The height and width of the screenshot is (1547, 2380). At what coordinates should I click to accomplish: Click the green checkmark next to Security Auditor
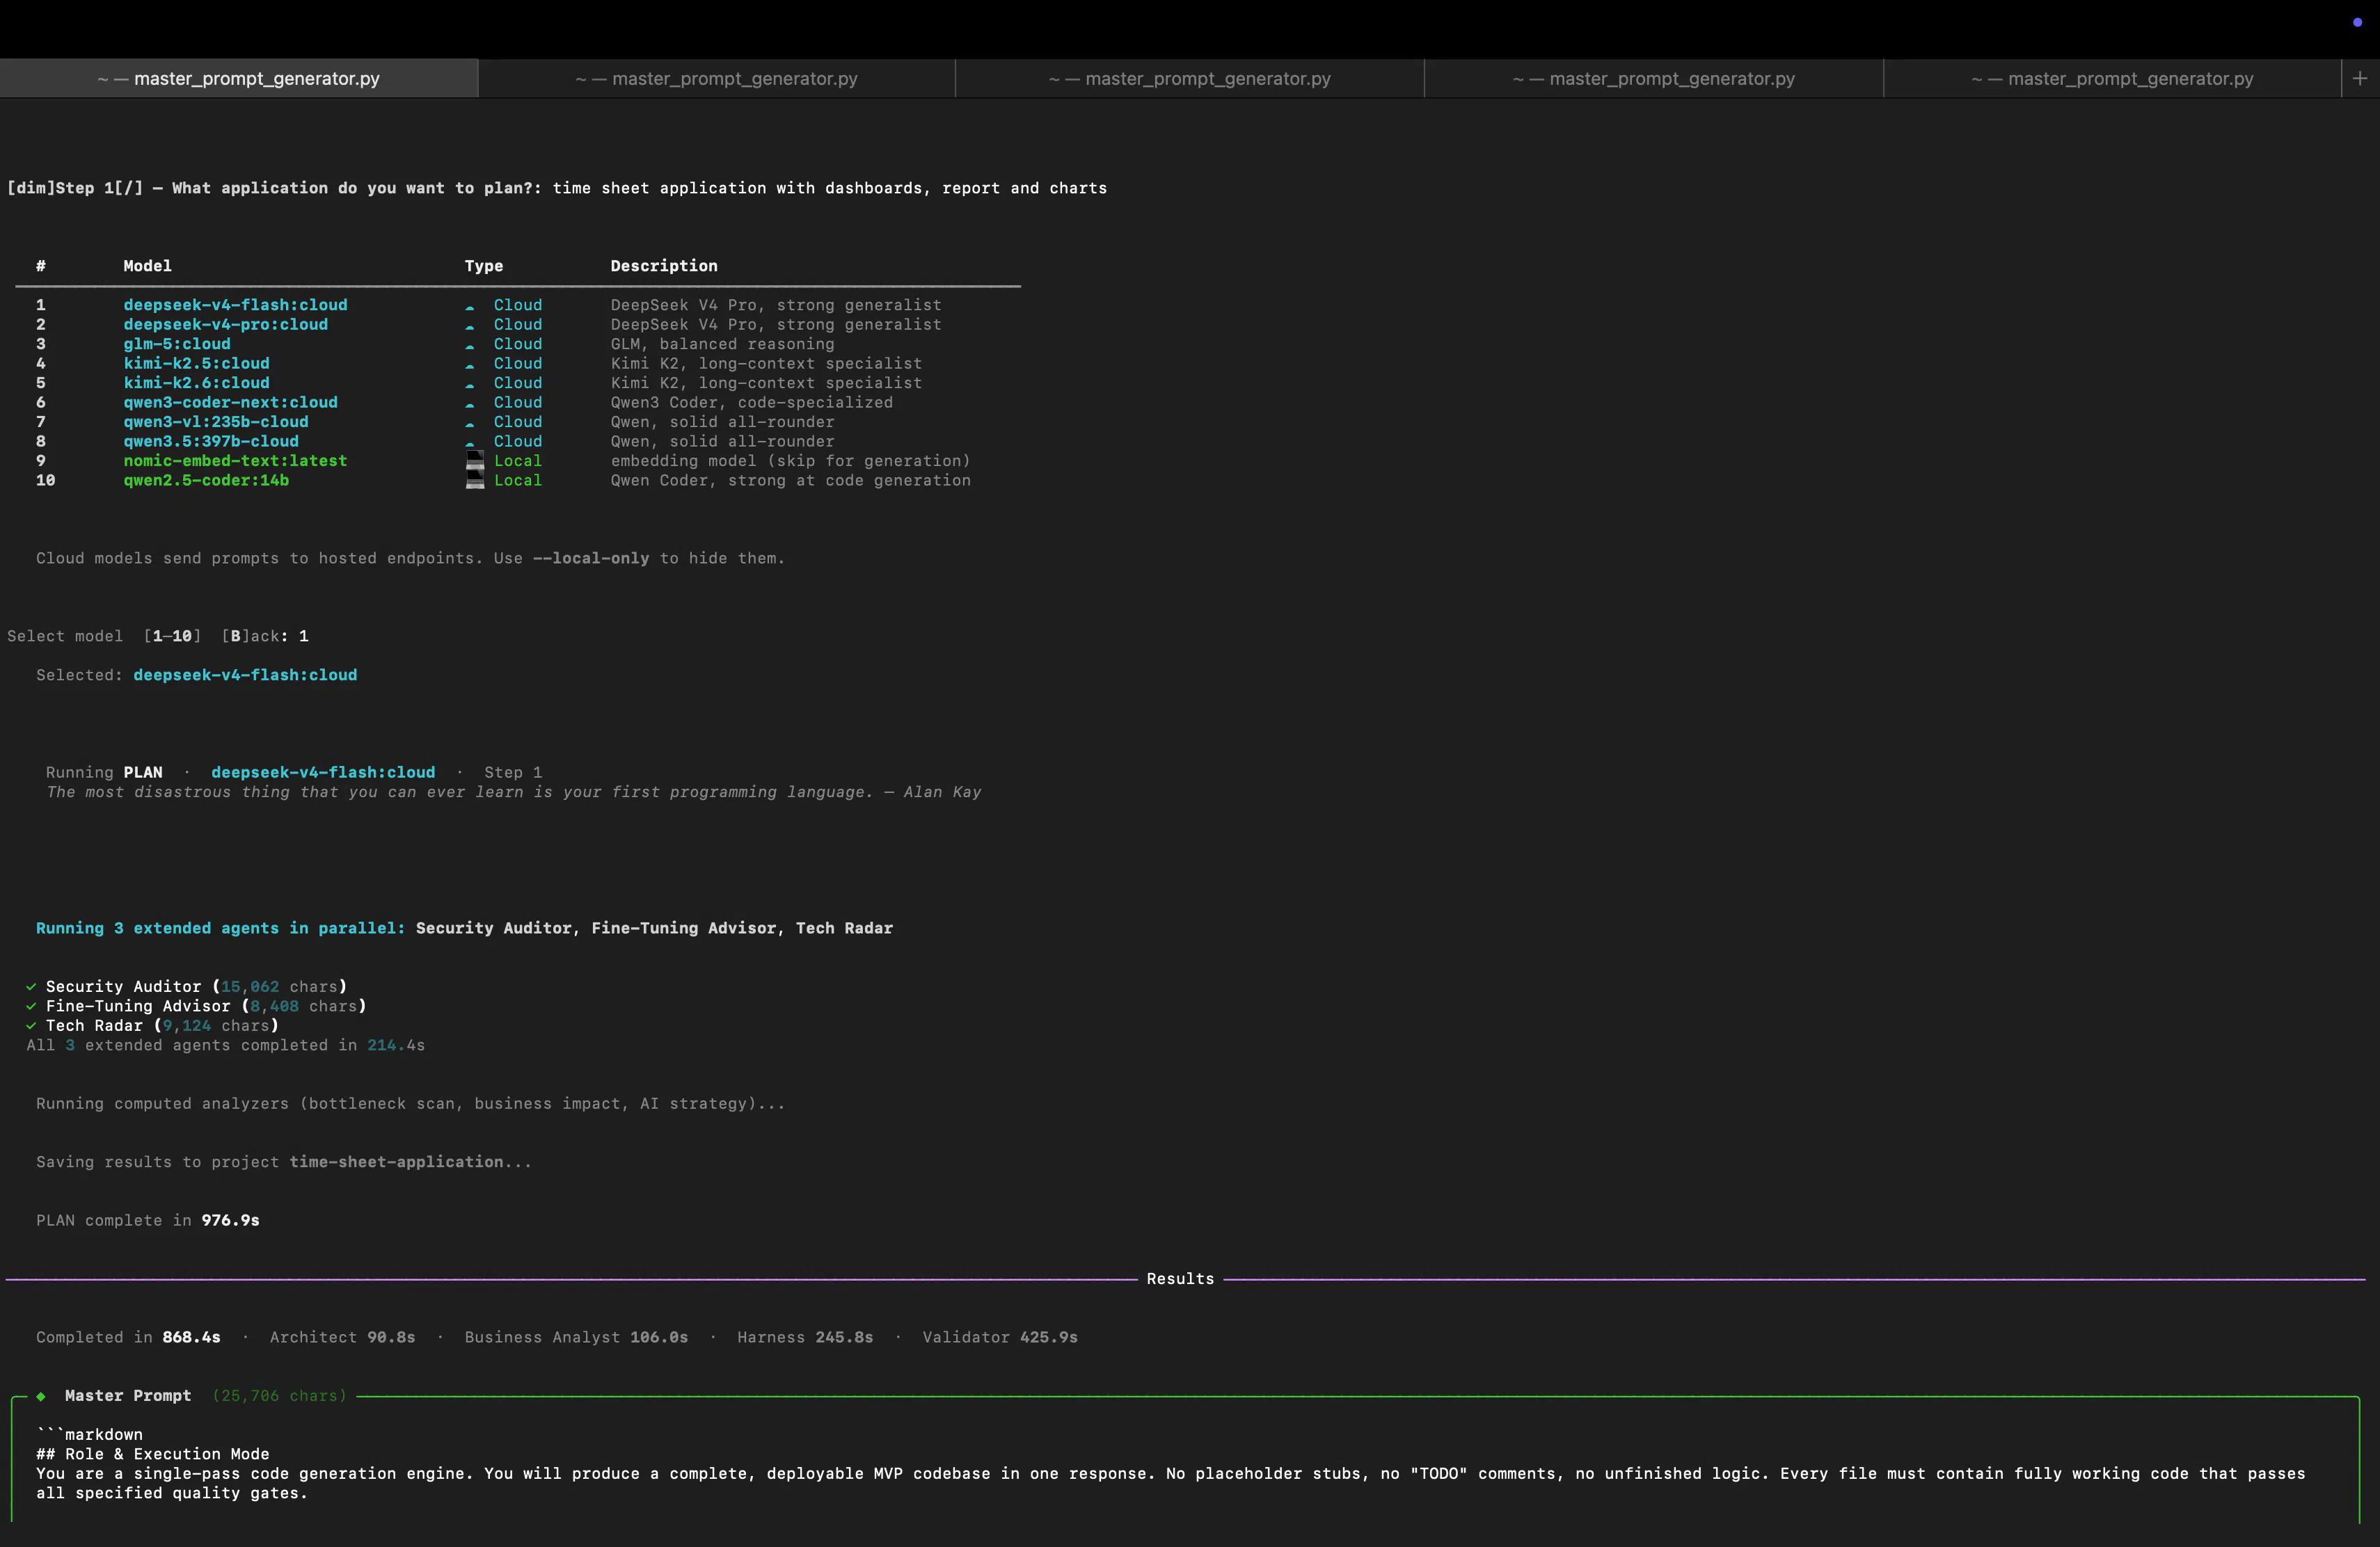[31, 987]
